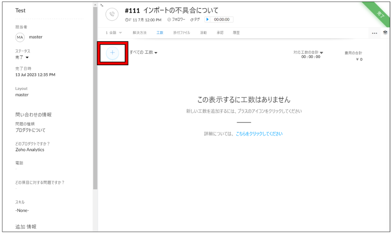
Task: Click the フォロワー follower icon
Action: coord(169,19)
